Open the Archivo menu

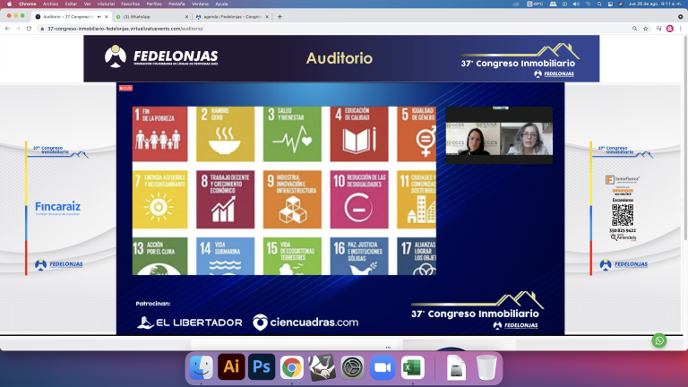50,4
